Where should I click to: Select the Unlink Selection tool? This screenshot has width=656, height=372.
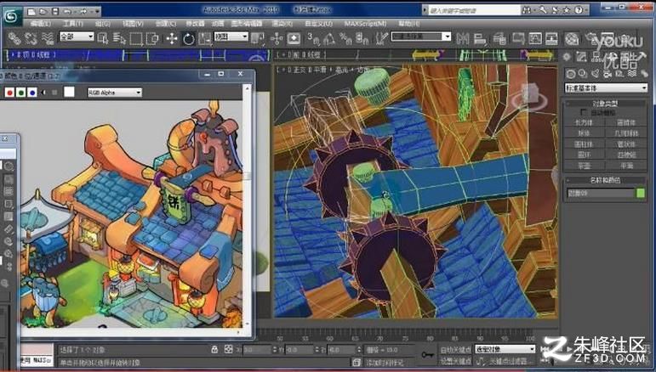click(x=31, y=38)
